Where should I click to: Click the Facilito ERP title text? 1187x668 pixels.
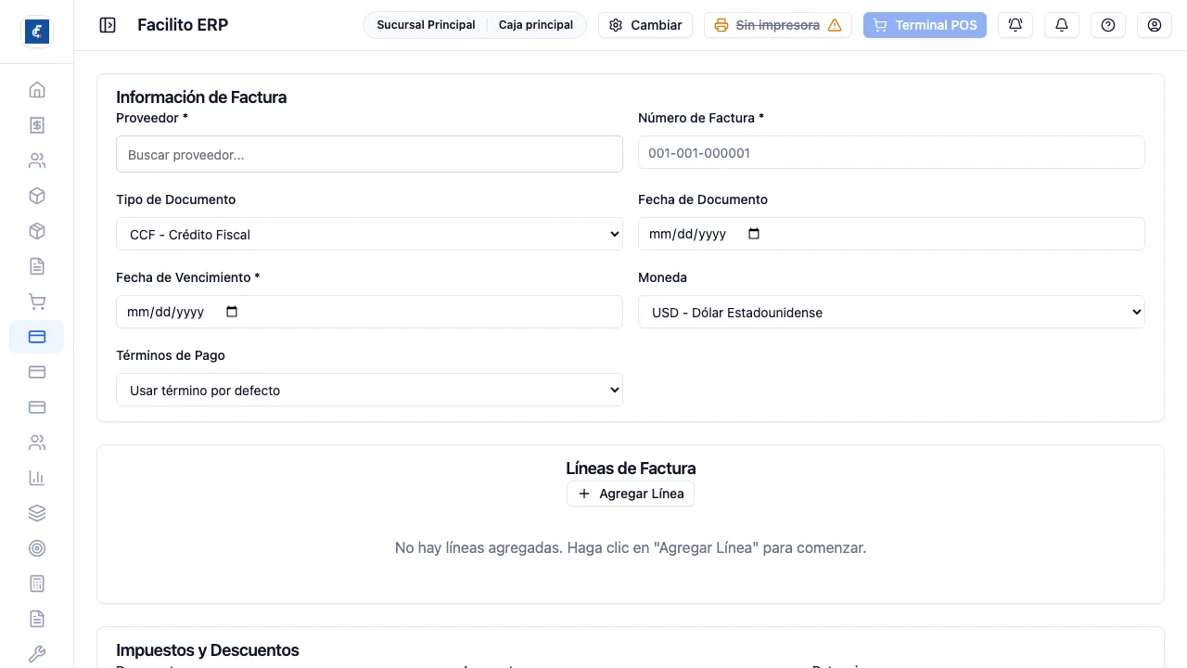pyautogui.click(x=183, y=25)
